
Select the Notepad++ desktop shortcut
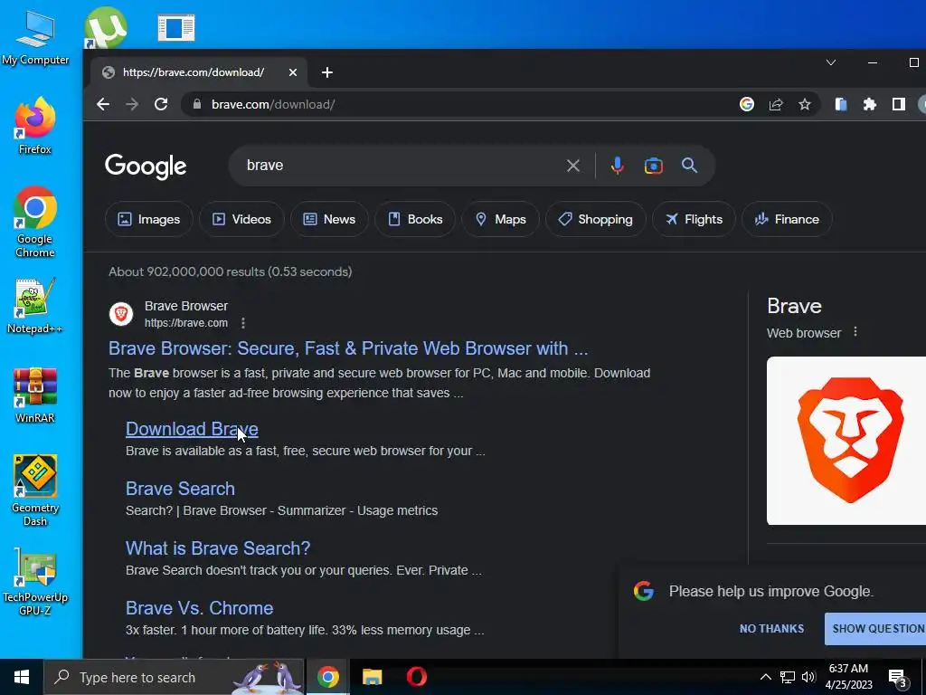click(35, 306)
